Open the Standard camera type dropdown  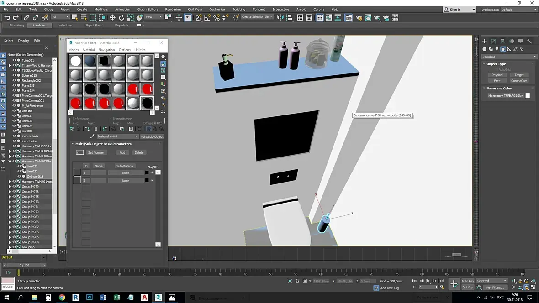coord(509,57)
